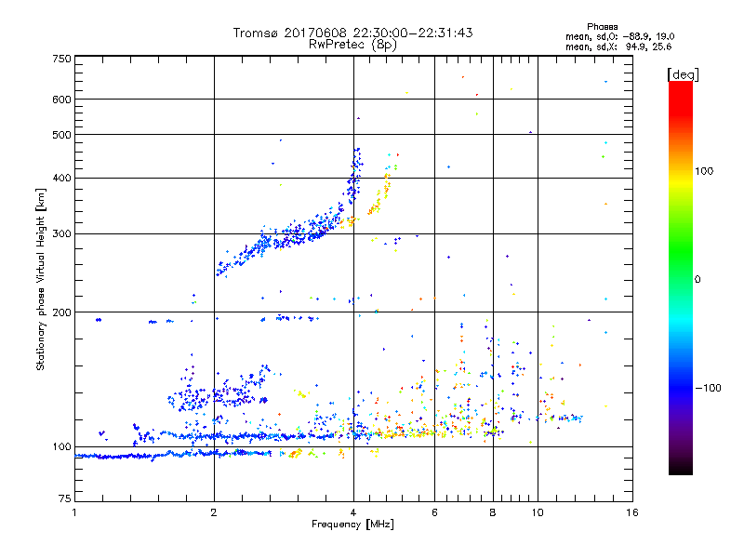Click the y-axis label '200'
744x558 pixels.
61,312
